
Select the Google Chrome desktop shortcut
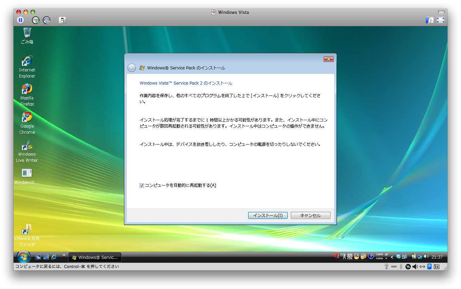[x=27, y=123]
